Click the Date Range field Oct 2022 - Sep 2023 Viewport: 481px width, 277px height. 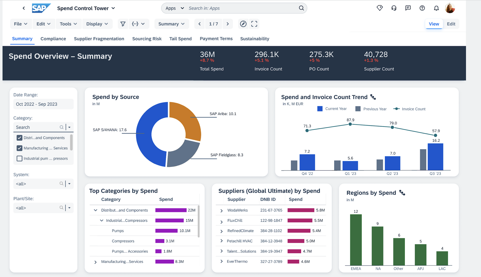[43, 104]
